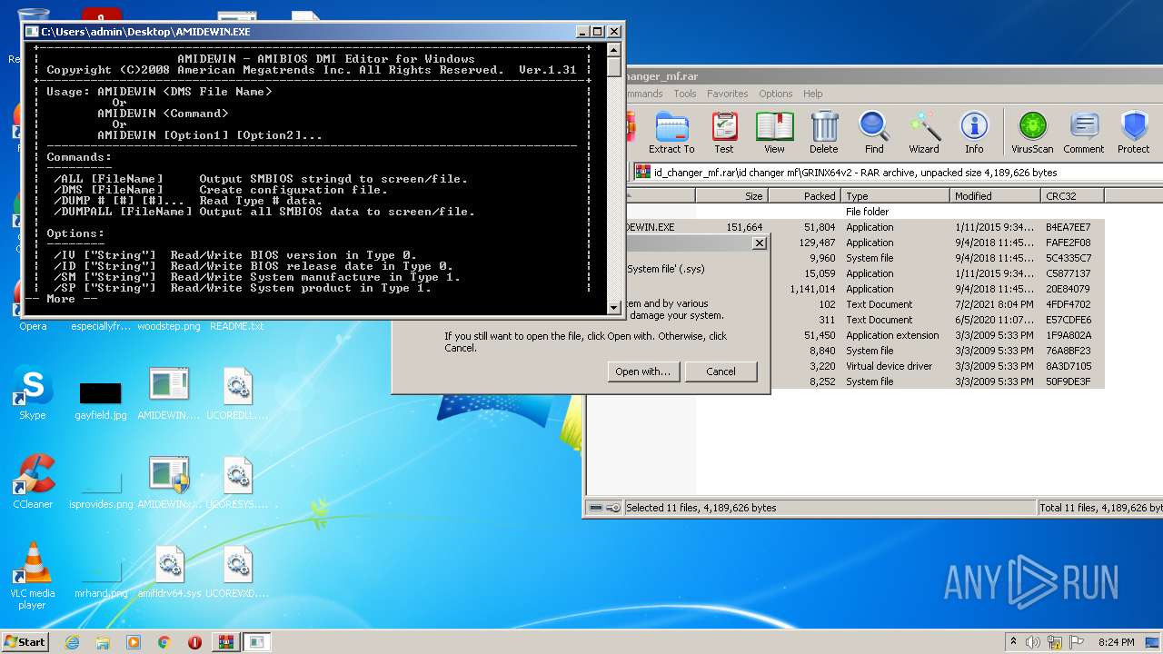Show archive Info
This screenshot has width=1163, height=654.
coord(974,133)
